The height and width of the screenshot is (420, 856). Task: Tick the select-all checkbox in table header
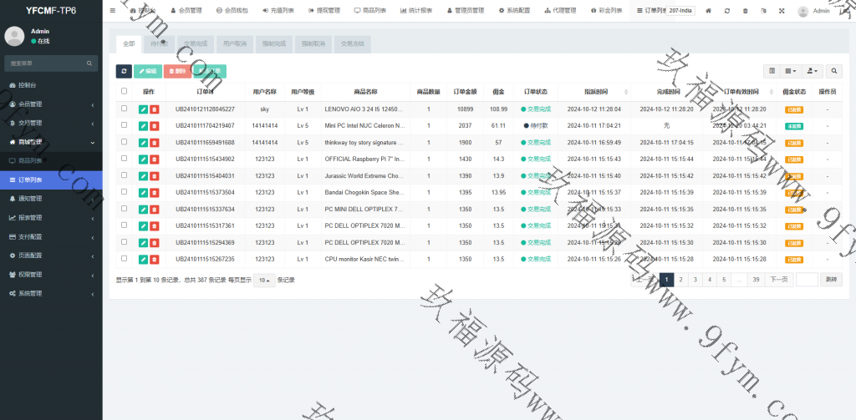pyautogui.click(x=125, y=92)
